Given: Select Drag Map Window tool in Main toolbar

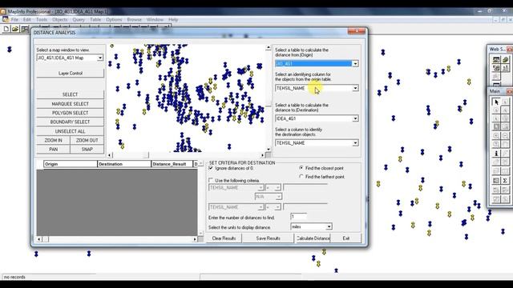Looking at the screenshot, I should click(x=505, y=162).
